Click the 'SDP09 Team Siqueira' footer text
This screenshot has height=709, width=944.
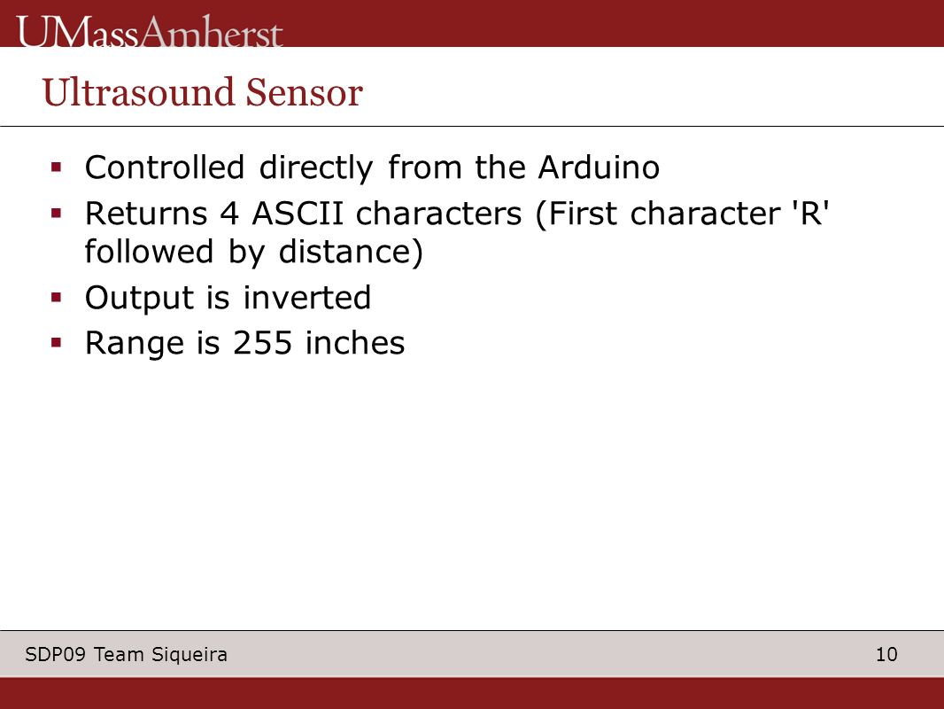pos(127,654)
